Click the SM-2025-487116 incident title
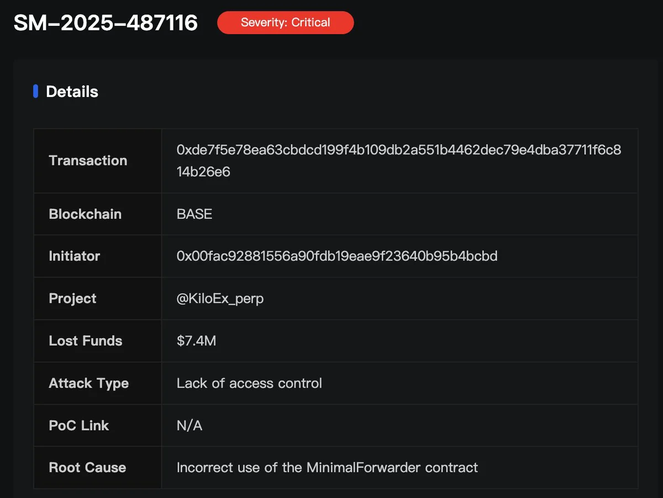 106,23
